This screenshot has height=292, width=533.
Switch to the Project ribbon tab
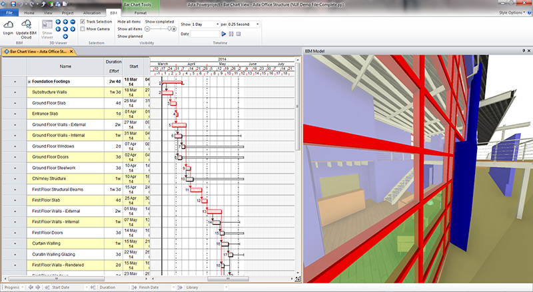pyautogui.click(x=67, y=13)
